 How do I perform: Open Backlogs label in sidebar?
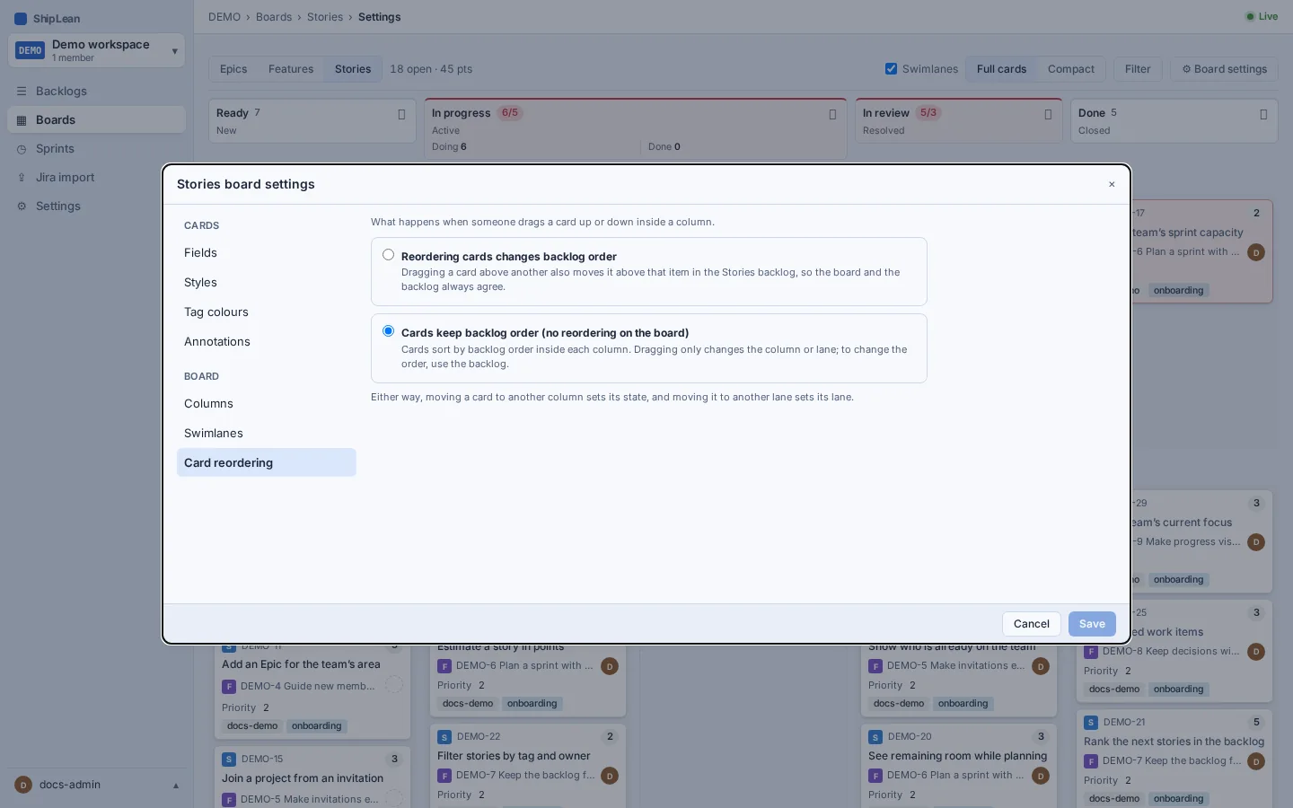tap(61, 92)
